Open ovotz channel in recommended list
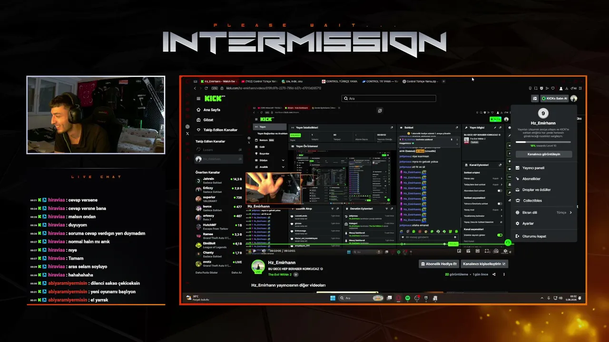The image size is (609, 342). (x=219, y=263)
